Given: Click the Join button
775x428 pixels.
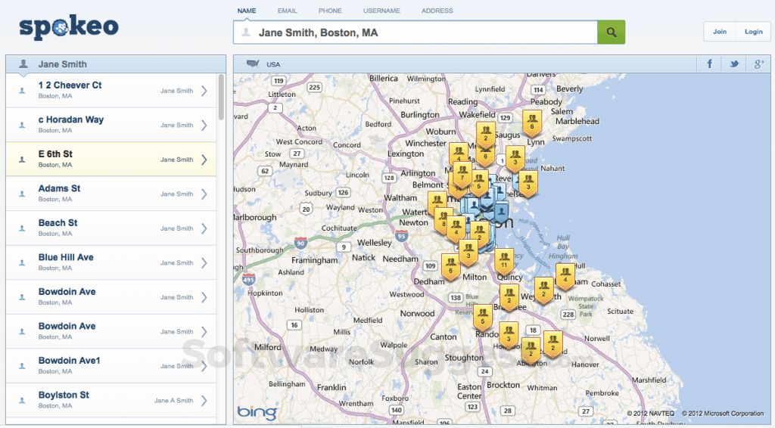Looking at the screenshot, I should coord(720,32).
